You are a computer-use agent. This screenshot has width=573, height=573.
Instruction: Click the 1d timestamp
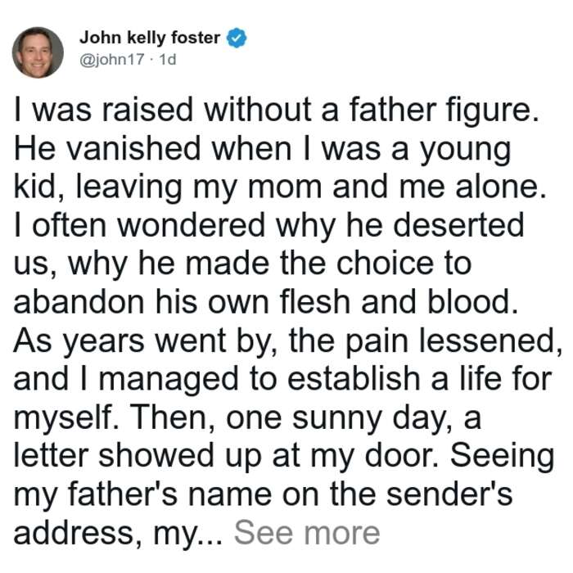coord(168,59)
